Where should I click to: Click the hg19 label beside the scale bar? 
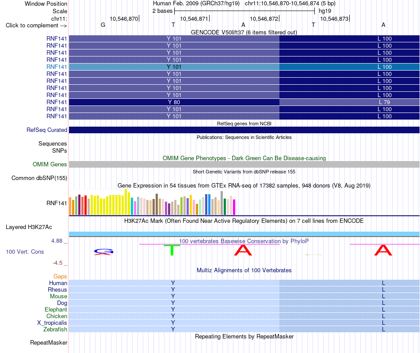click(x=325, y=11)
